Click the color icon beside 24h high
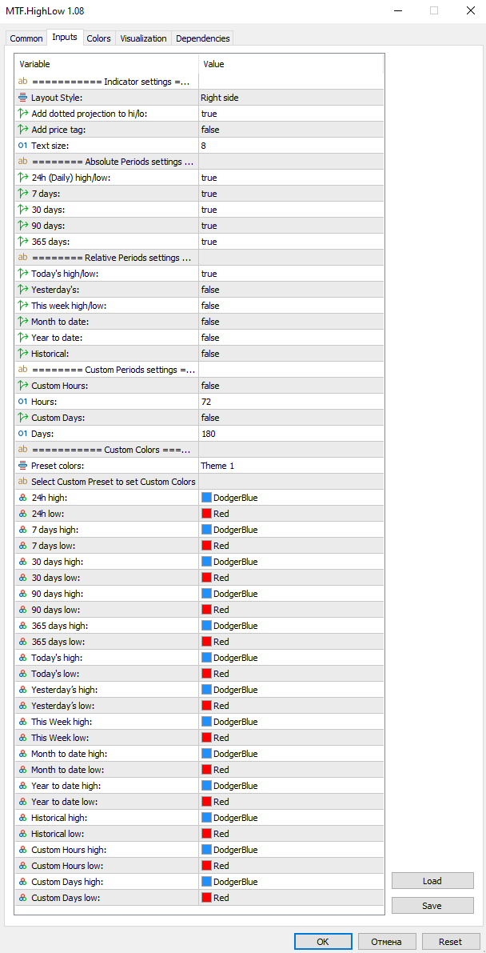This screenshot has width=486, height=953. click(x=22, y=497)
